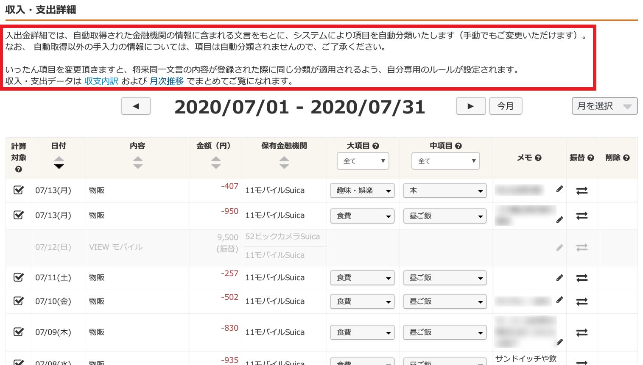643x365 pixels.
Task: Edit memo pencil in 07/12(日) VIEW モバイル row
Action: [x=560, y=248]
